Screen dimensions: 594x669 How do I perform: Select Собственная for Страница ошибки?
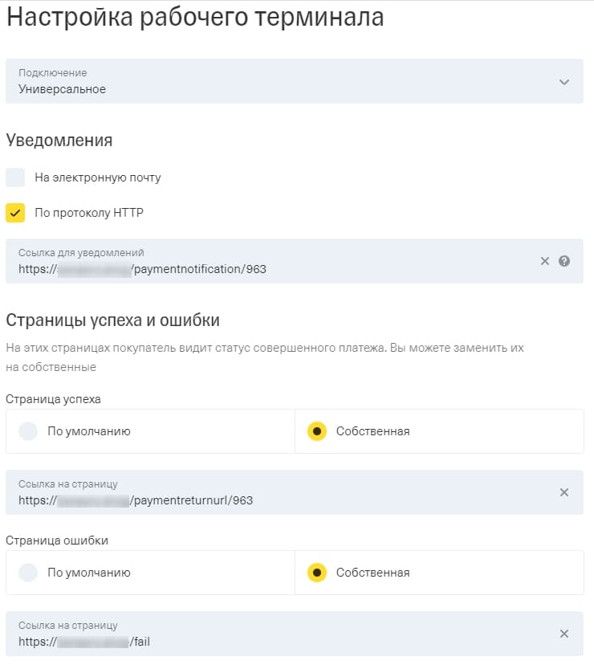(317, 573)
